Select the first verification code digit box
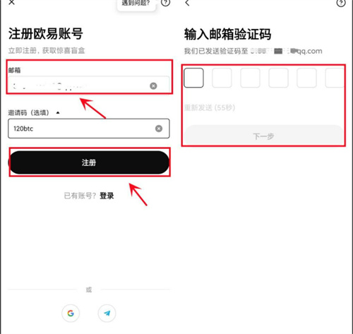Image resolution: width=353 pixels, height=334 pixels. coord(193,78)
